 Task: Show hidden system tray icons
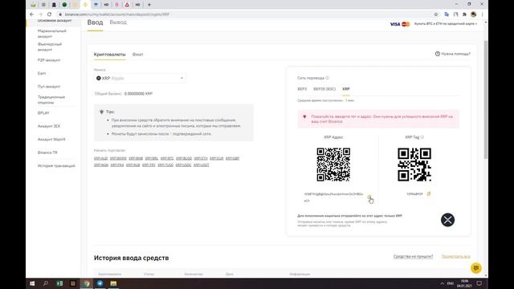pyautogui.click(x=442, y=283)
